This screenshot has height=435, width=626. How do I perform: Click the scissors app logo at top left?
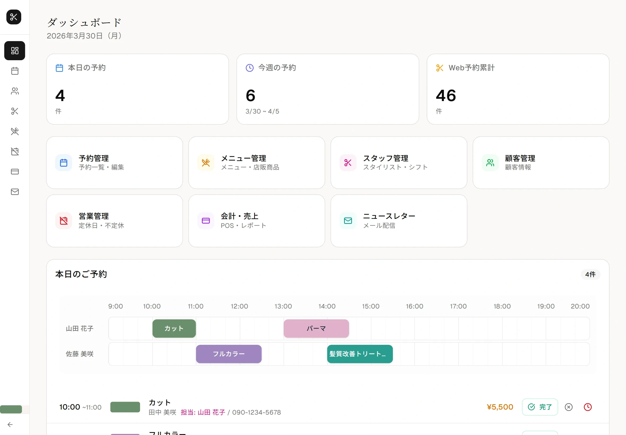pos(14,17)
